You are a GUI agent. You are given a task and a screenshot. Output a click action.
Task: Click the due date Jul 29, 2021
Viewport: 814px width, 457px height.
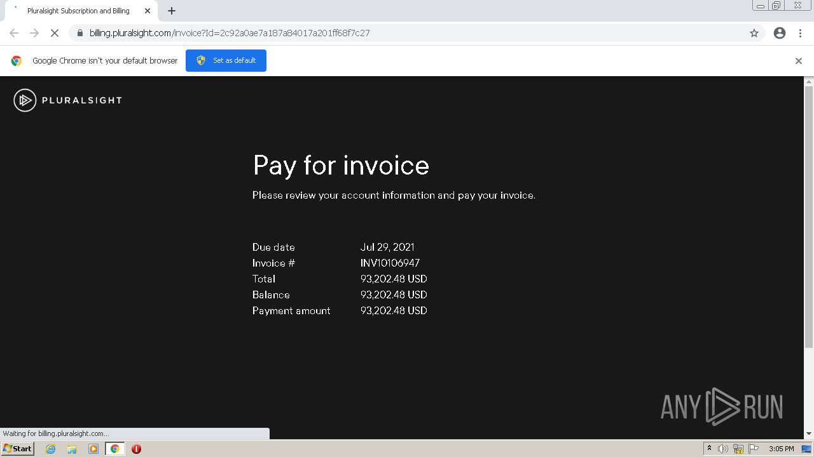[x=387, y=247]
